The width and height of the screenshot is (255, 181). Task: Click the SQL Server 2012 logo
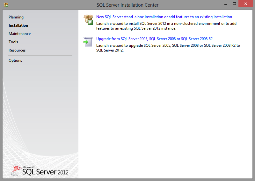point(40,171)
